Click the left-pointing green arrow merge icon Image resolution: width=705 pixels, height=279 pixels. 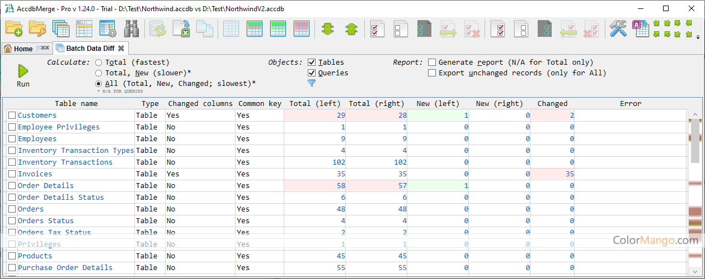[x=569, y=28]
